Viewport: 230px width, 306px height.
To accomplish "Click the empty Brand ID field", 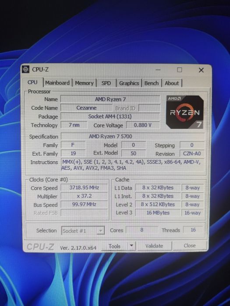I will (149, 108).
